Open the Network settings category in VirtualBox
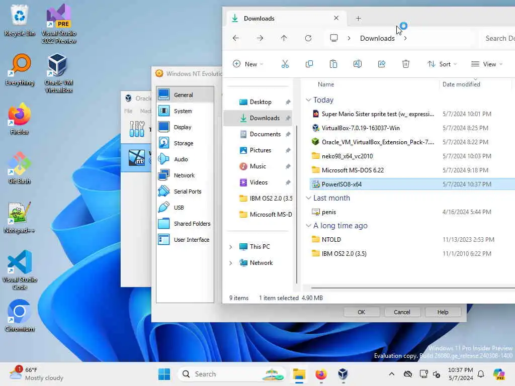Screen dimensions: 515x386 point(185,175)
